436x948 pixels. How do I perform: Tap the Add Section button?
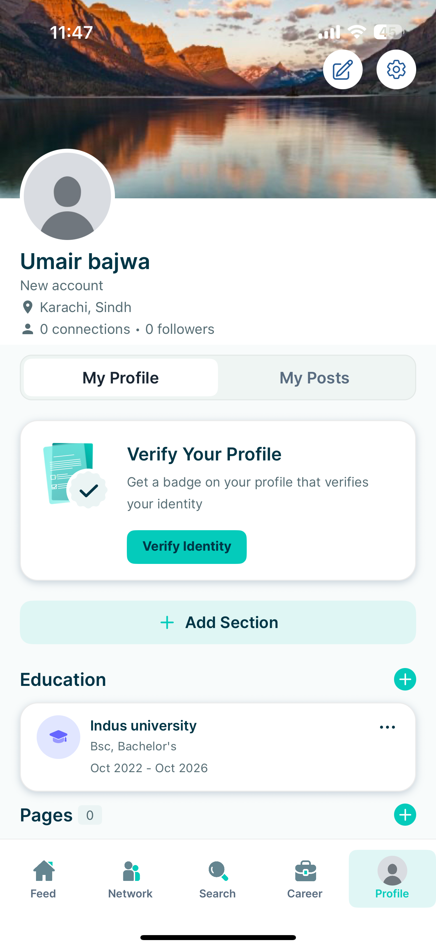point(218,622)
